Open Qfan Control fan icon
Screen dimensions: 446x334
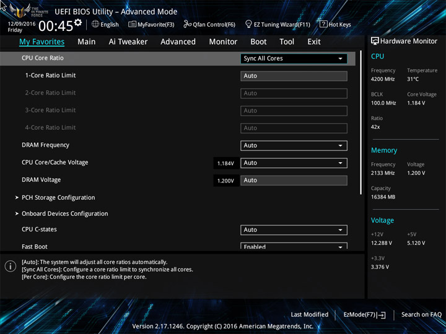187,24
